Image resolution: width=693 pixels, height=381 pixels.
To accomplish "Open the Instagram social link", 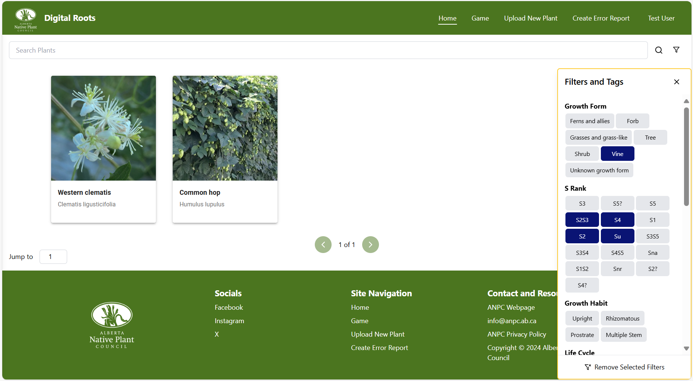I will coord(229,321).
